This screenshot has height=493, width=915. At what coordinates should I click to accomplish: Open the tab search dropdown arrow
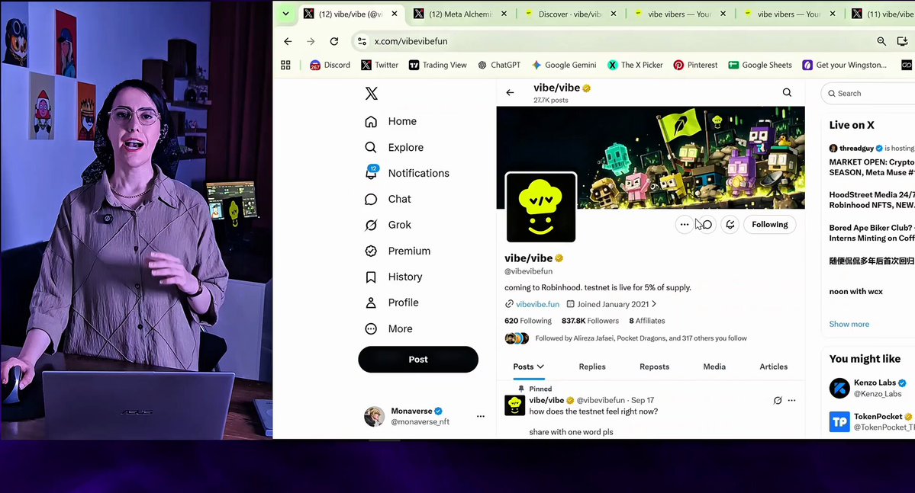point(285,14)
